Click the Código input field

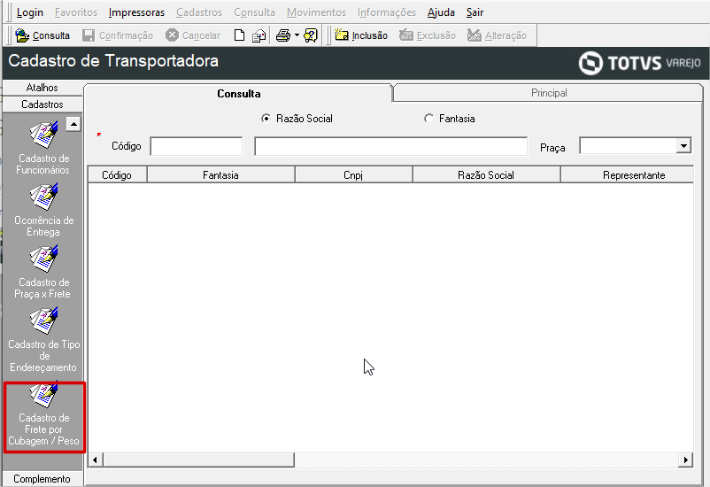point(196,146)
